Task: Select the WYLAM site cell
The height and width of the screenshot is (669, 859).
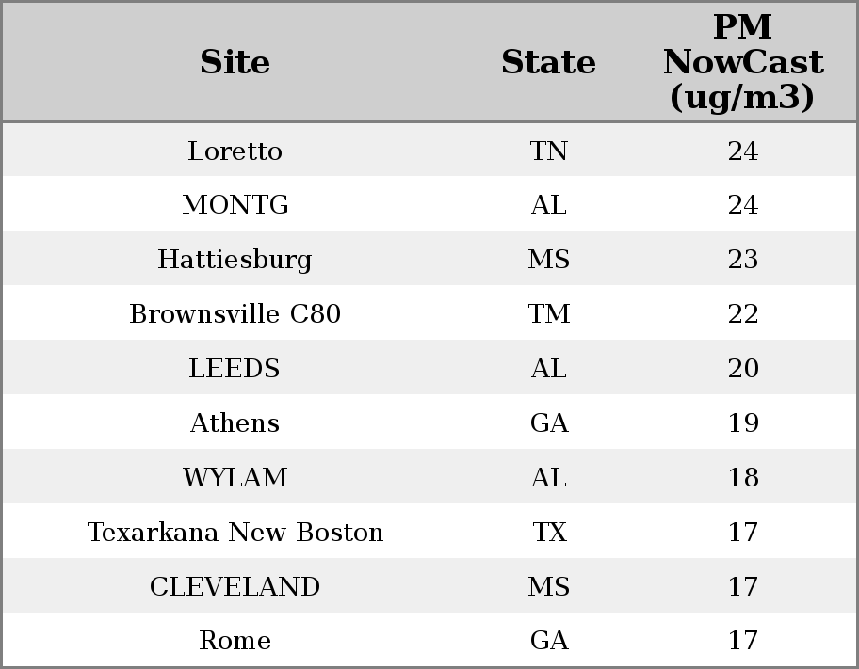Action: tap(235, 477)
